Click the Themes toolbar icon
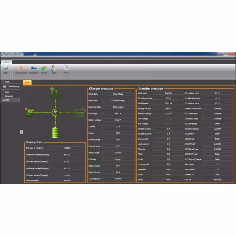The height and width of the screenshot is (236, 236). click(x=44, y=68)
